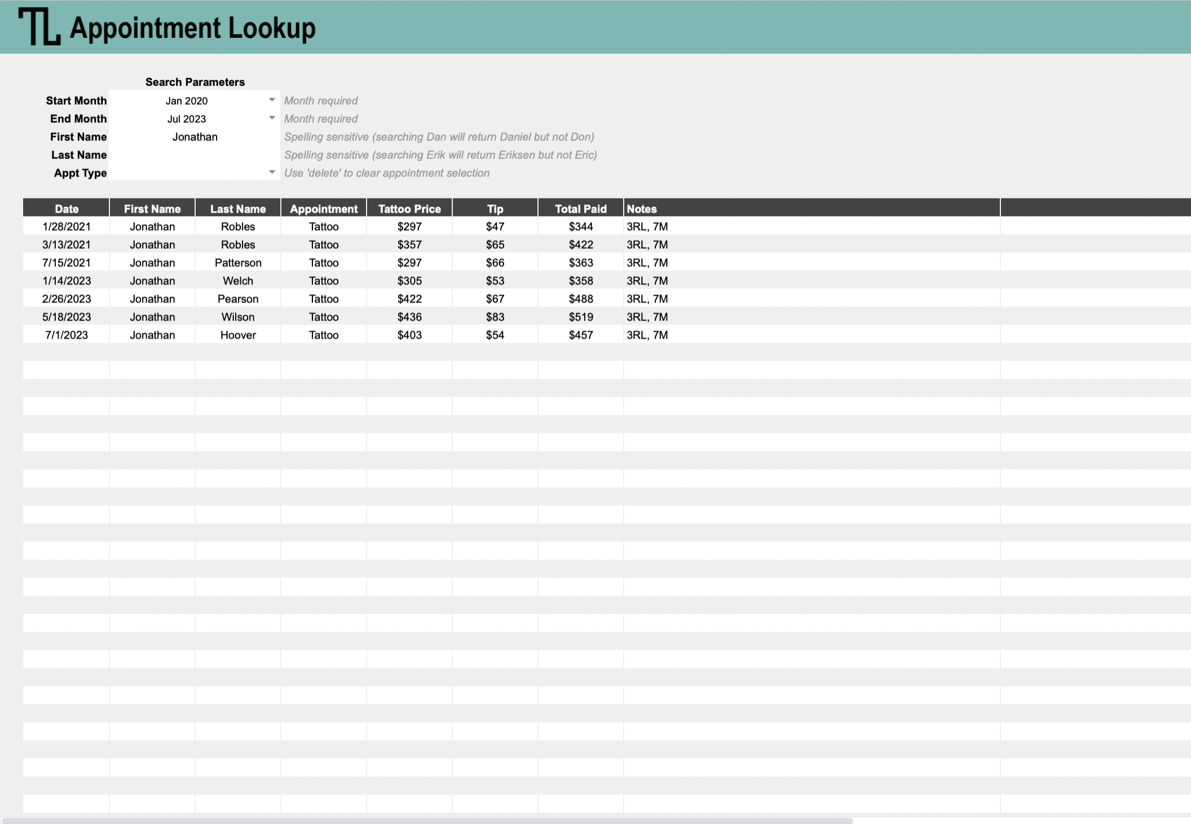
Task: Click the horizontal scrollbar at bottom
Action: 426,820
